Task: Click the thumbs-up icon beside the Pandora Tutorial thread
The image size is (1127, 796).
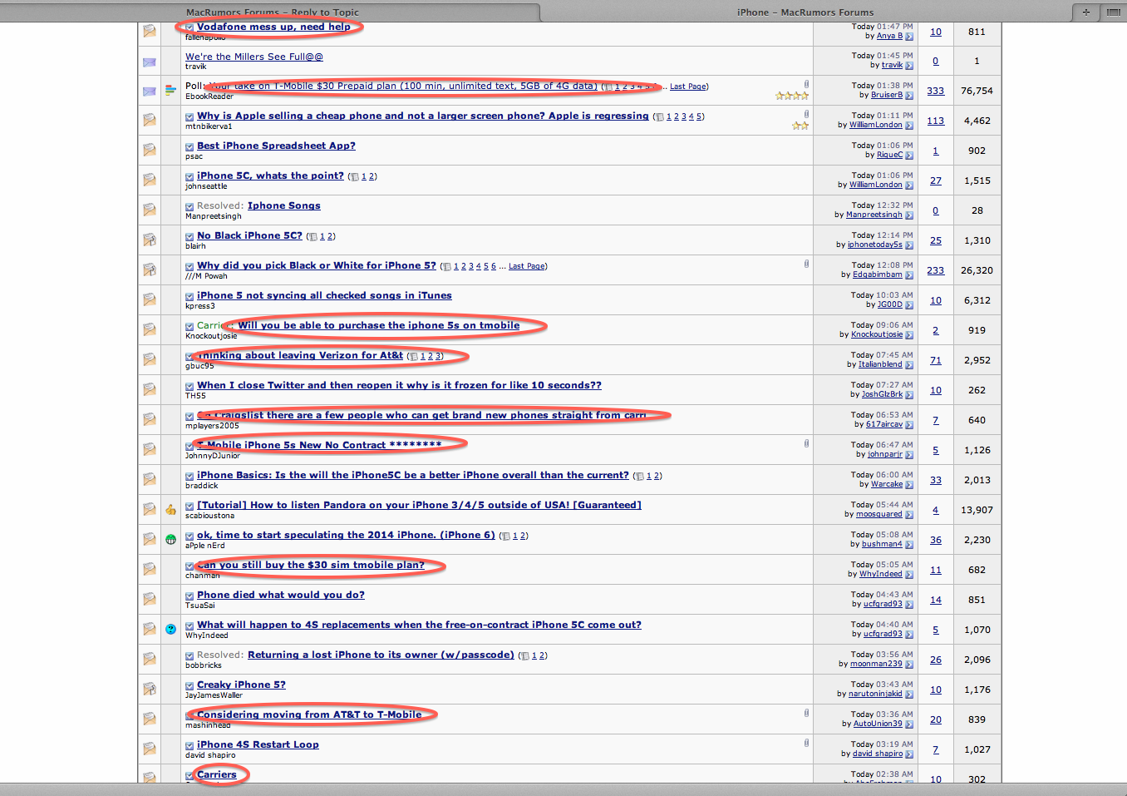Action: [x=170, y=510]
